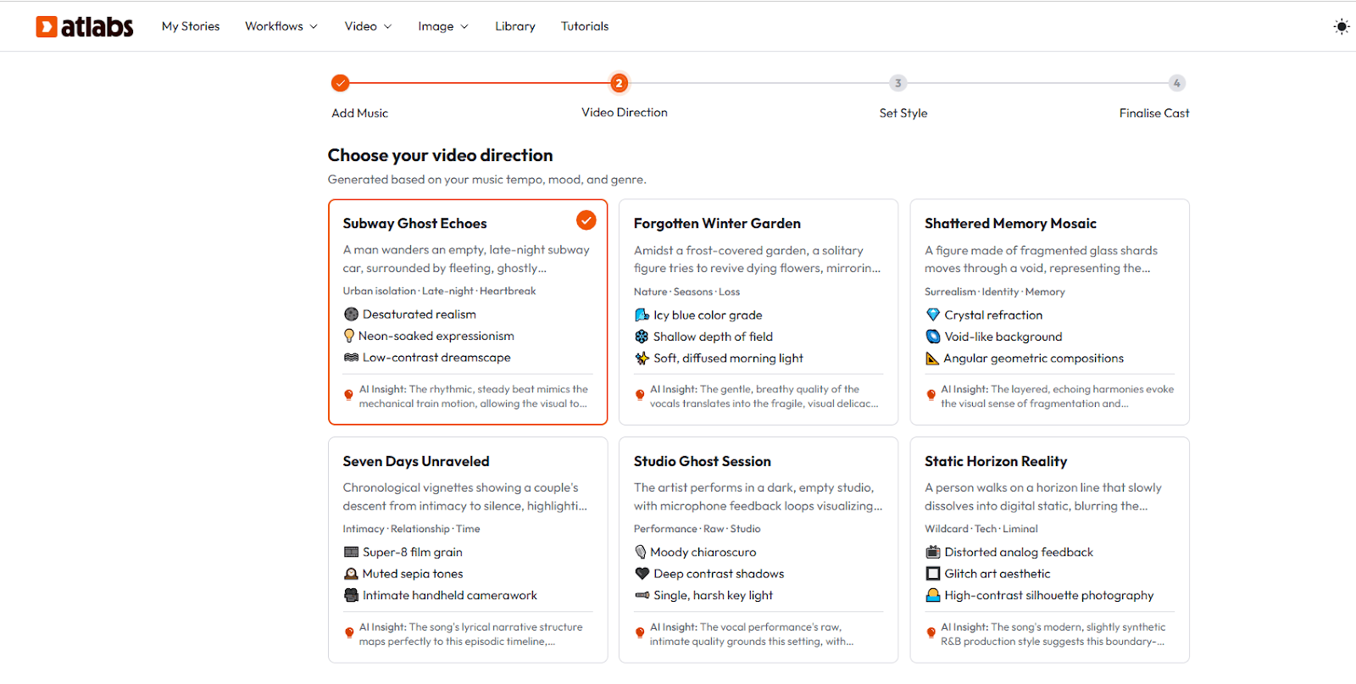Viewport: 1356px width, 684px height.
Task: Click the Soft, diffused morning light icon
Action: [x=642, y=359]
